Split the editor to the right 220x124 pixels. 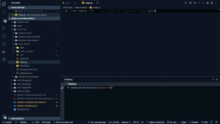click(x=212, y=3)
